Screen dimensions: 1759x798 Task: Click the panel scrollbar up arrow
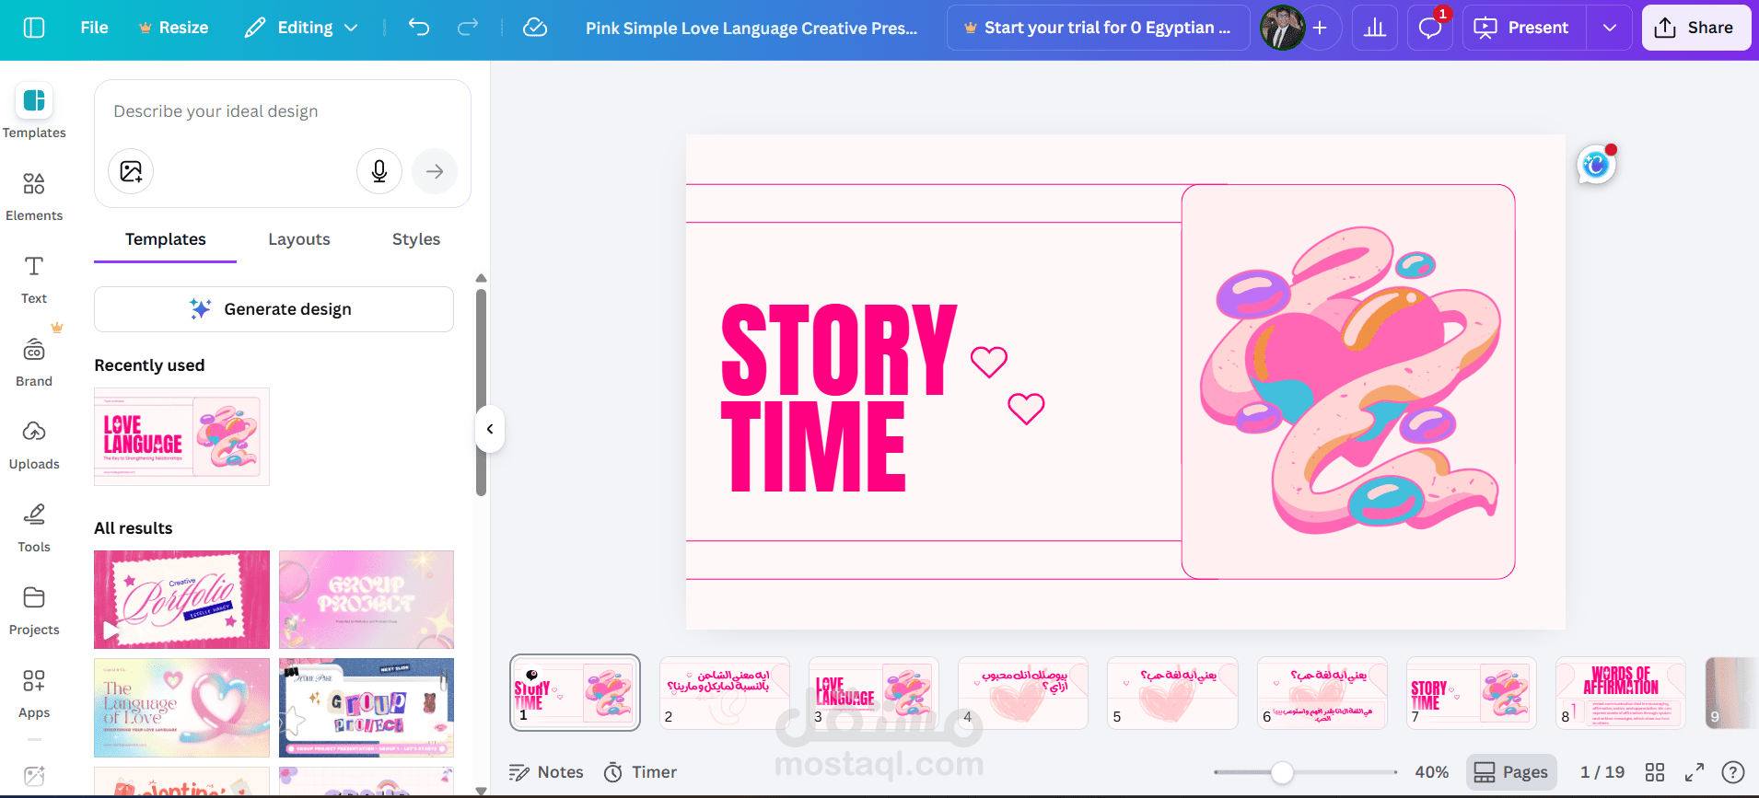coord(481,278)
